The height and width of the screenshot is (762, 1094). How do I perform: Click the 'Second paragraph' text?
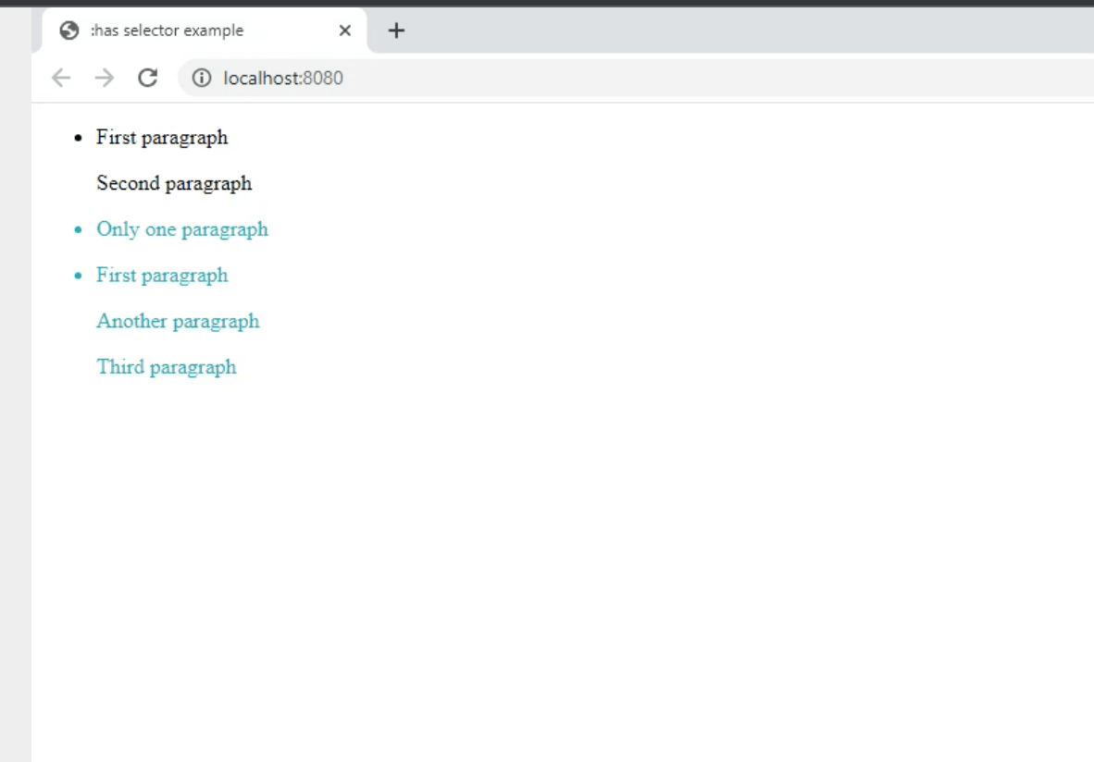click(174, 184)
